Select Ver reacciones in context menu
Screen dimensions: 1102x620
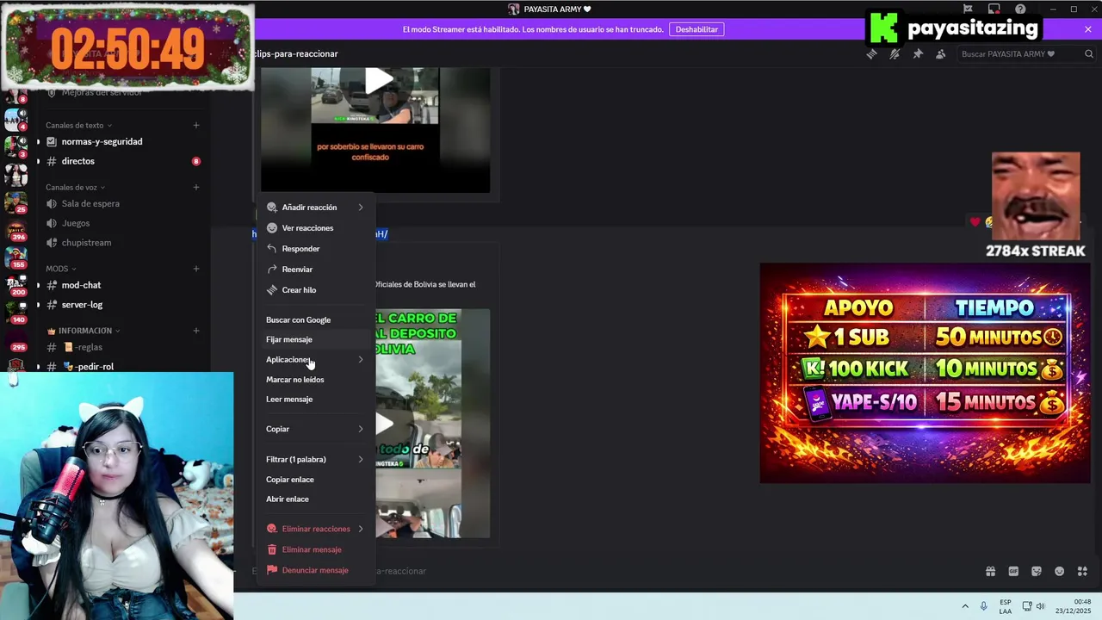point(315,228)
